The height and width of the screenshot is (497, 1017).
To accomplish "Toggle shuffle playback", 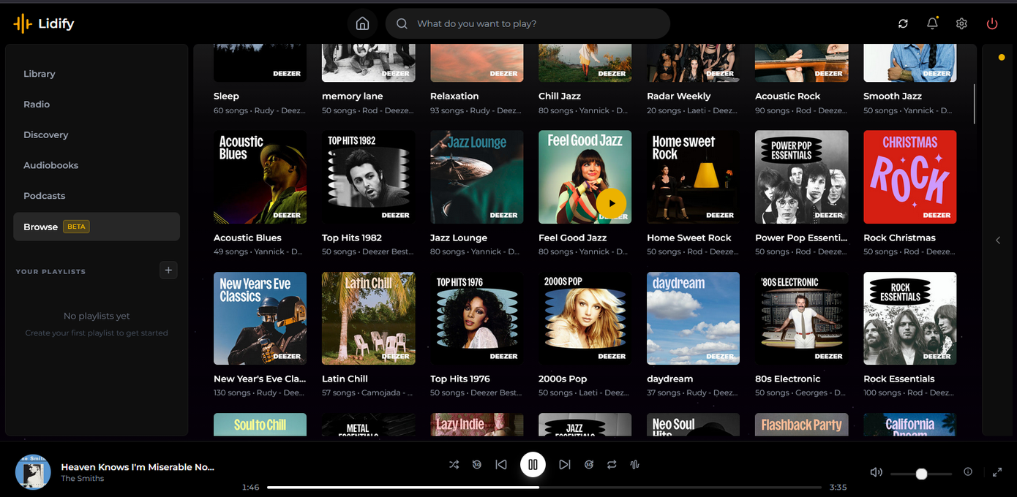I will click(454, 464).
